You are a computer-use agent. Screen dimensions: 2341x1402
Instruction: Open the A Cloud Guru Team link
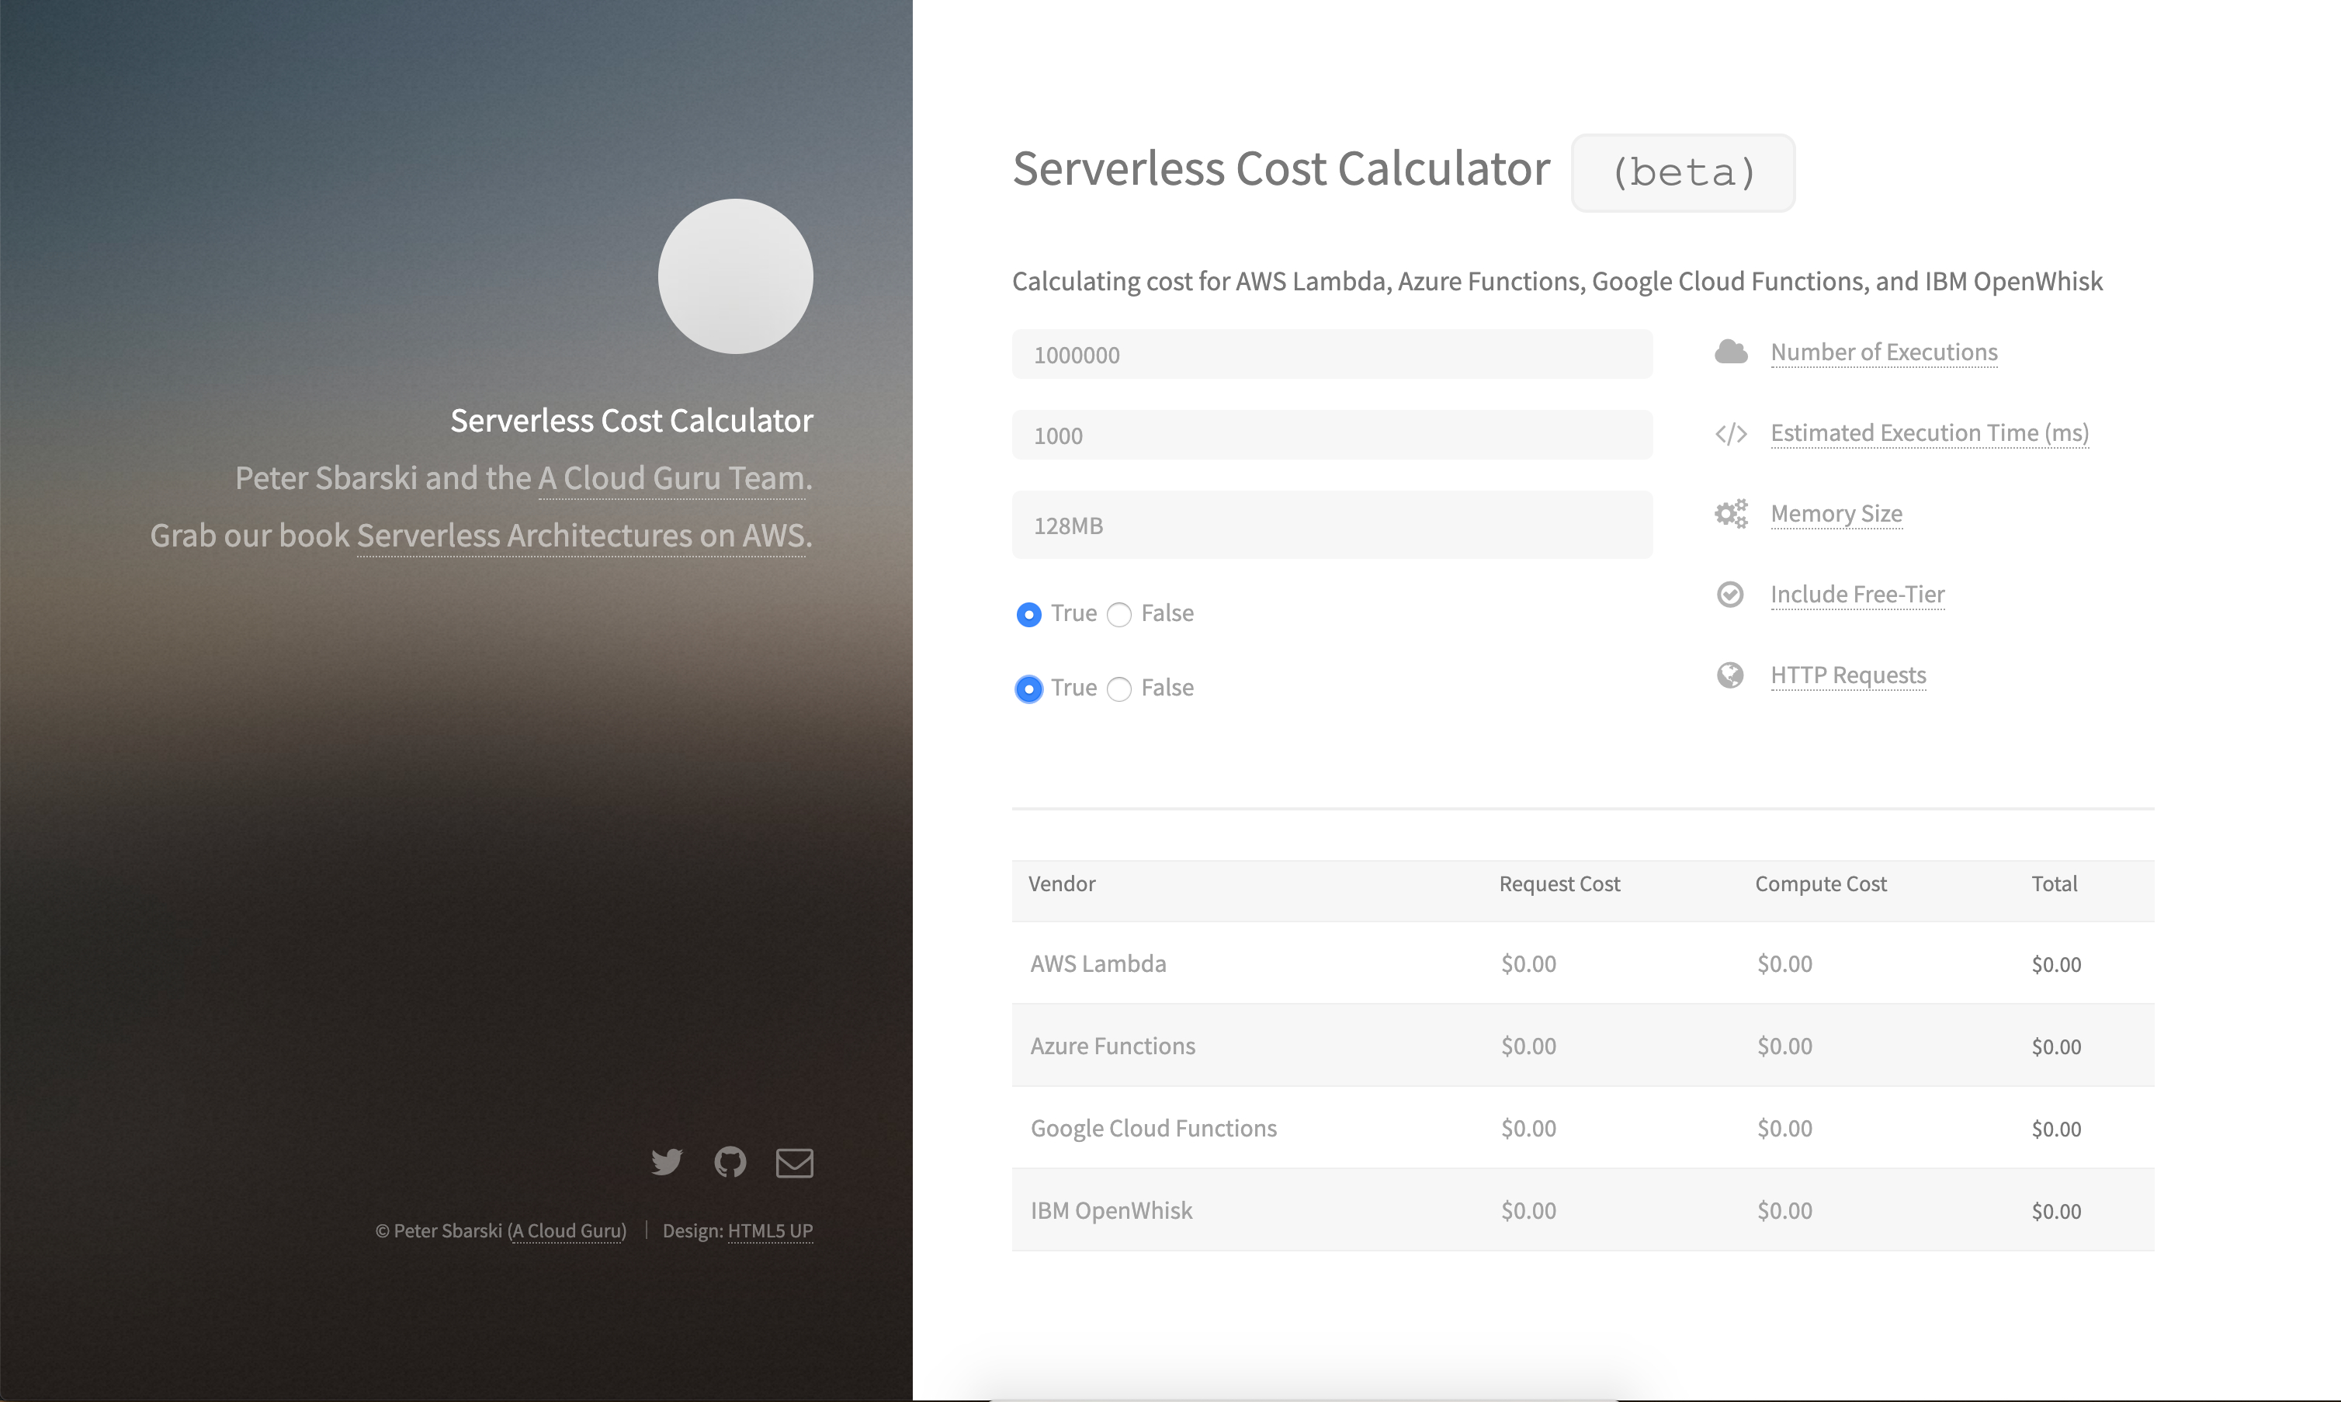(671, 479)
